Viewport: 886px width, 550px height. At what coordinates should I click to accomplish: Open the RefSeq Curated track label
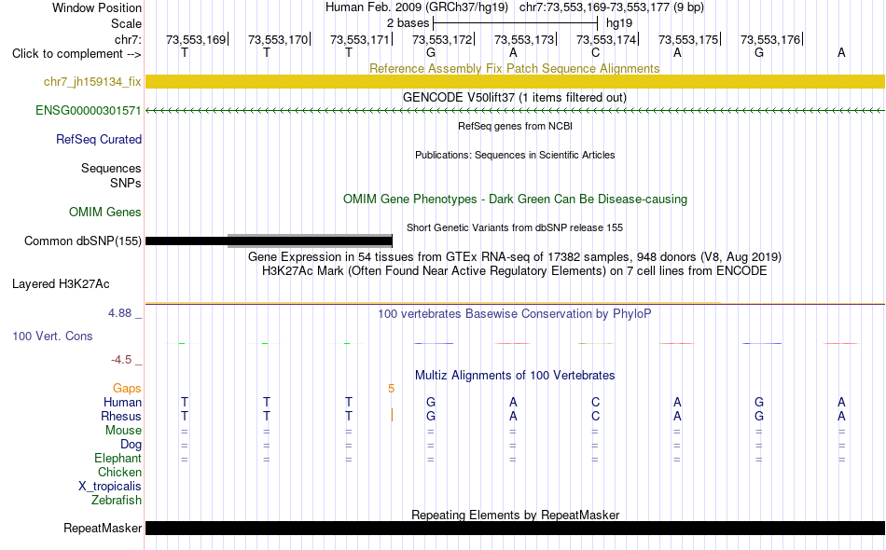tap(99, 140)
